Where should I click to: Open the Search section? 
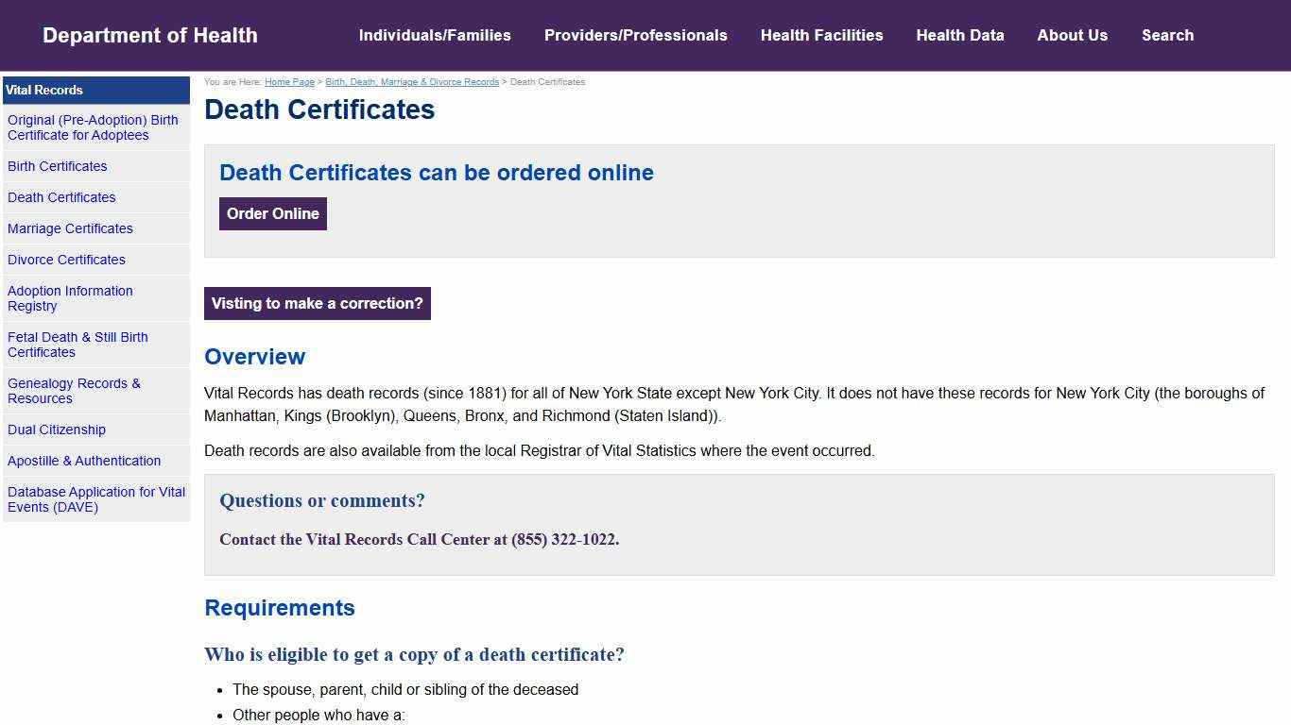pos(1167,35)
